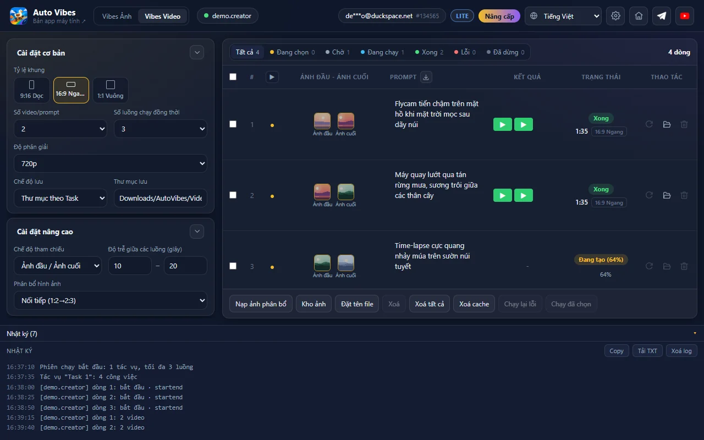The height and width of the screenshot is (440, 704).
Task: Tick the select-all checkbox in table header
Action: click(x=233, y=77)
